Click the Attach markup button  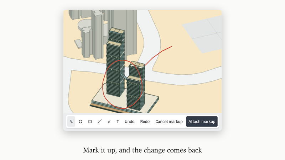202,122
